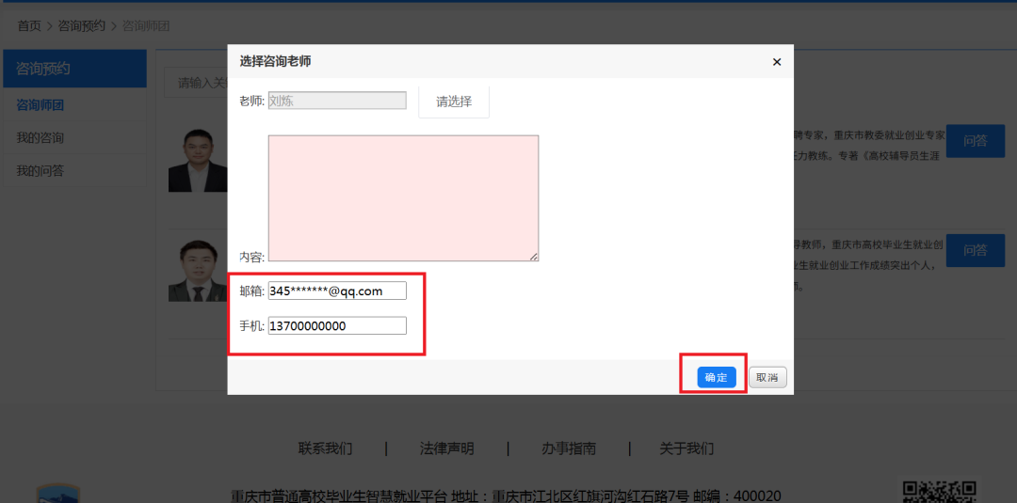Close the 选择咨询老师 dialog with X
1017x503 pixels.
777,62
